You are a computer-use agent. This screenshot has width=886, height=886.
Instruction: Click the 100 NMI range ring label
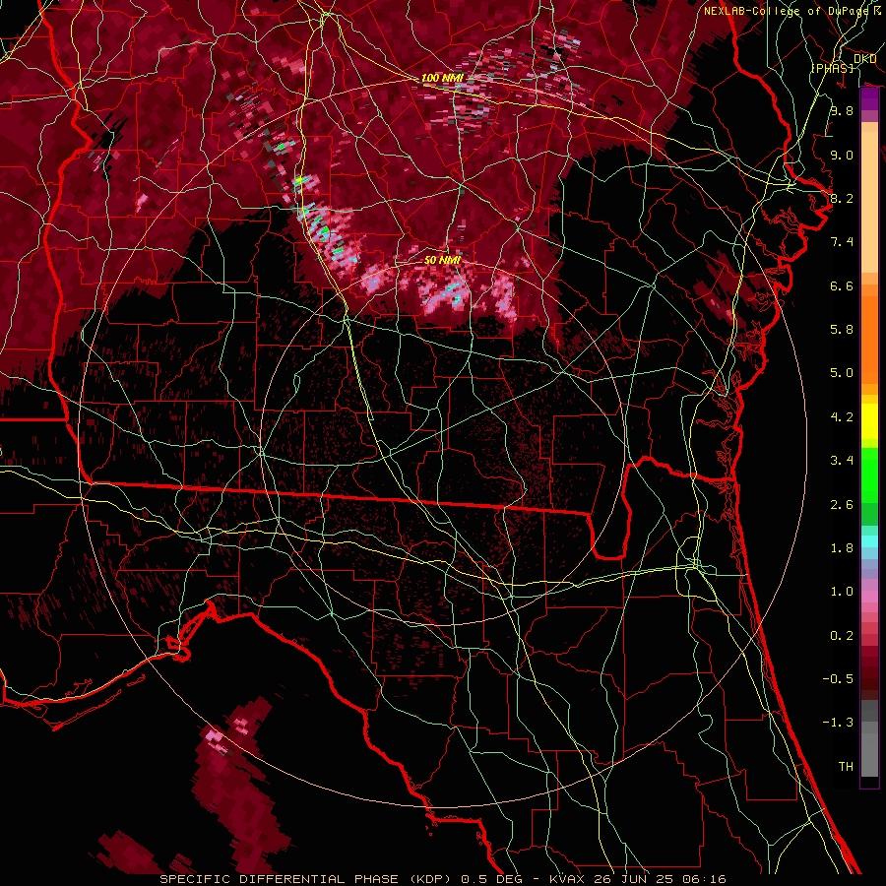tap(441, 78)
